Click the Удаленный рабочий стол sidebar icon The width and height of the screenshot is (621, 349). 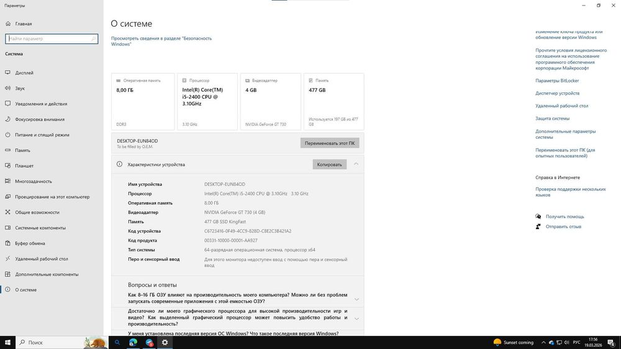click(7, 258)
